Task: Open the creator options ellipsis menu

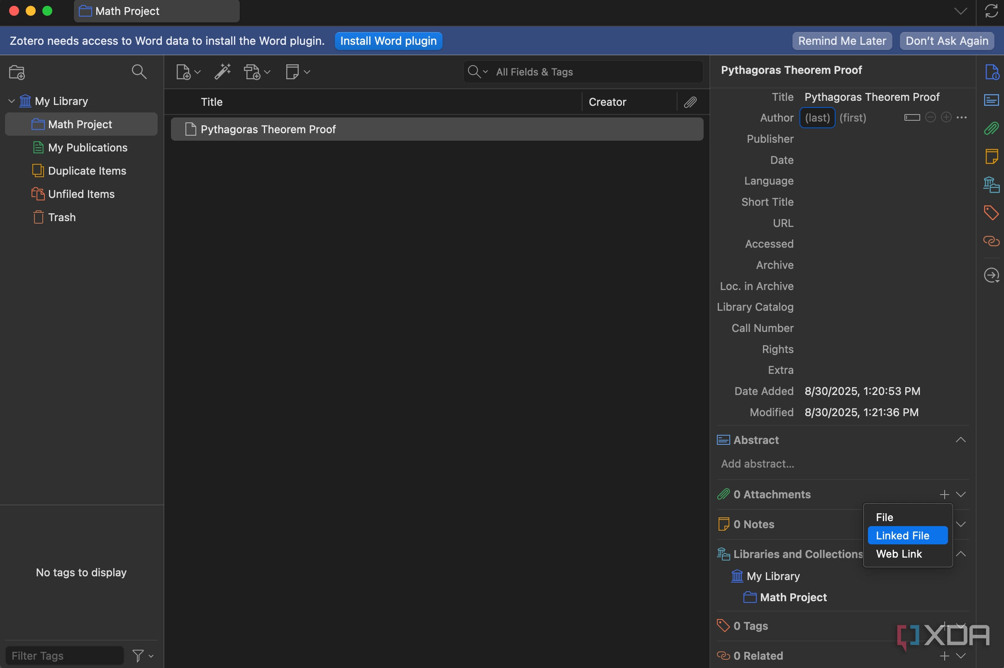Action: click(961, 117)
